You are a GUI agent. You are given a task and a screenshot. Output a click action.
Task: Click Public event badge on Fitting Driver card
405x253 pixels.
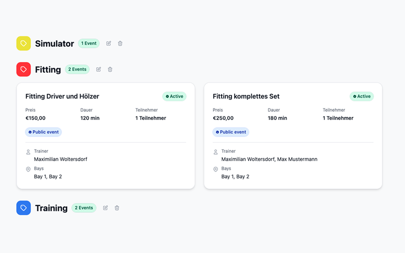coord(43,132)
